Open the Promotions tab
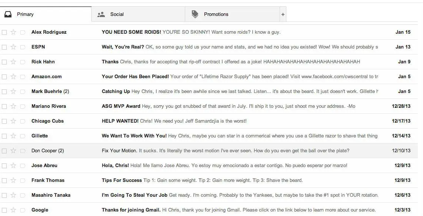 click(x=216, y=14)
